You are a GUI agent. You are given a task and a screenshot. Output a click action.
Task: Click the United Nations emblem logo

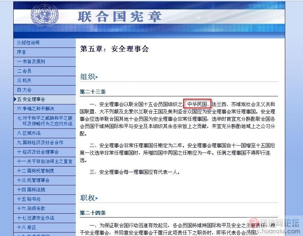coord(44,15)
